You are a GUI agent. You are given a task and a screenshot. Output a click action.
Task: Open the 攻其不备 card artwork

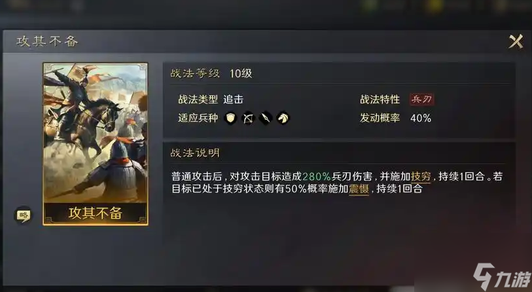tap(96, 132)
